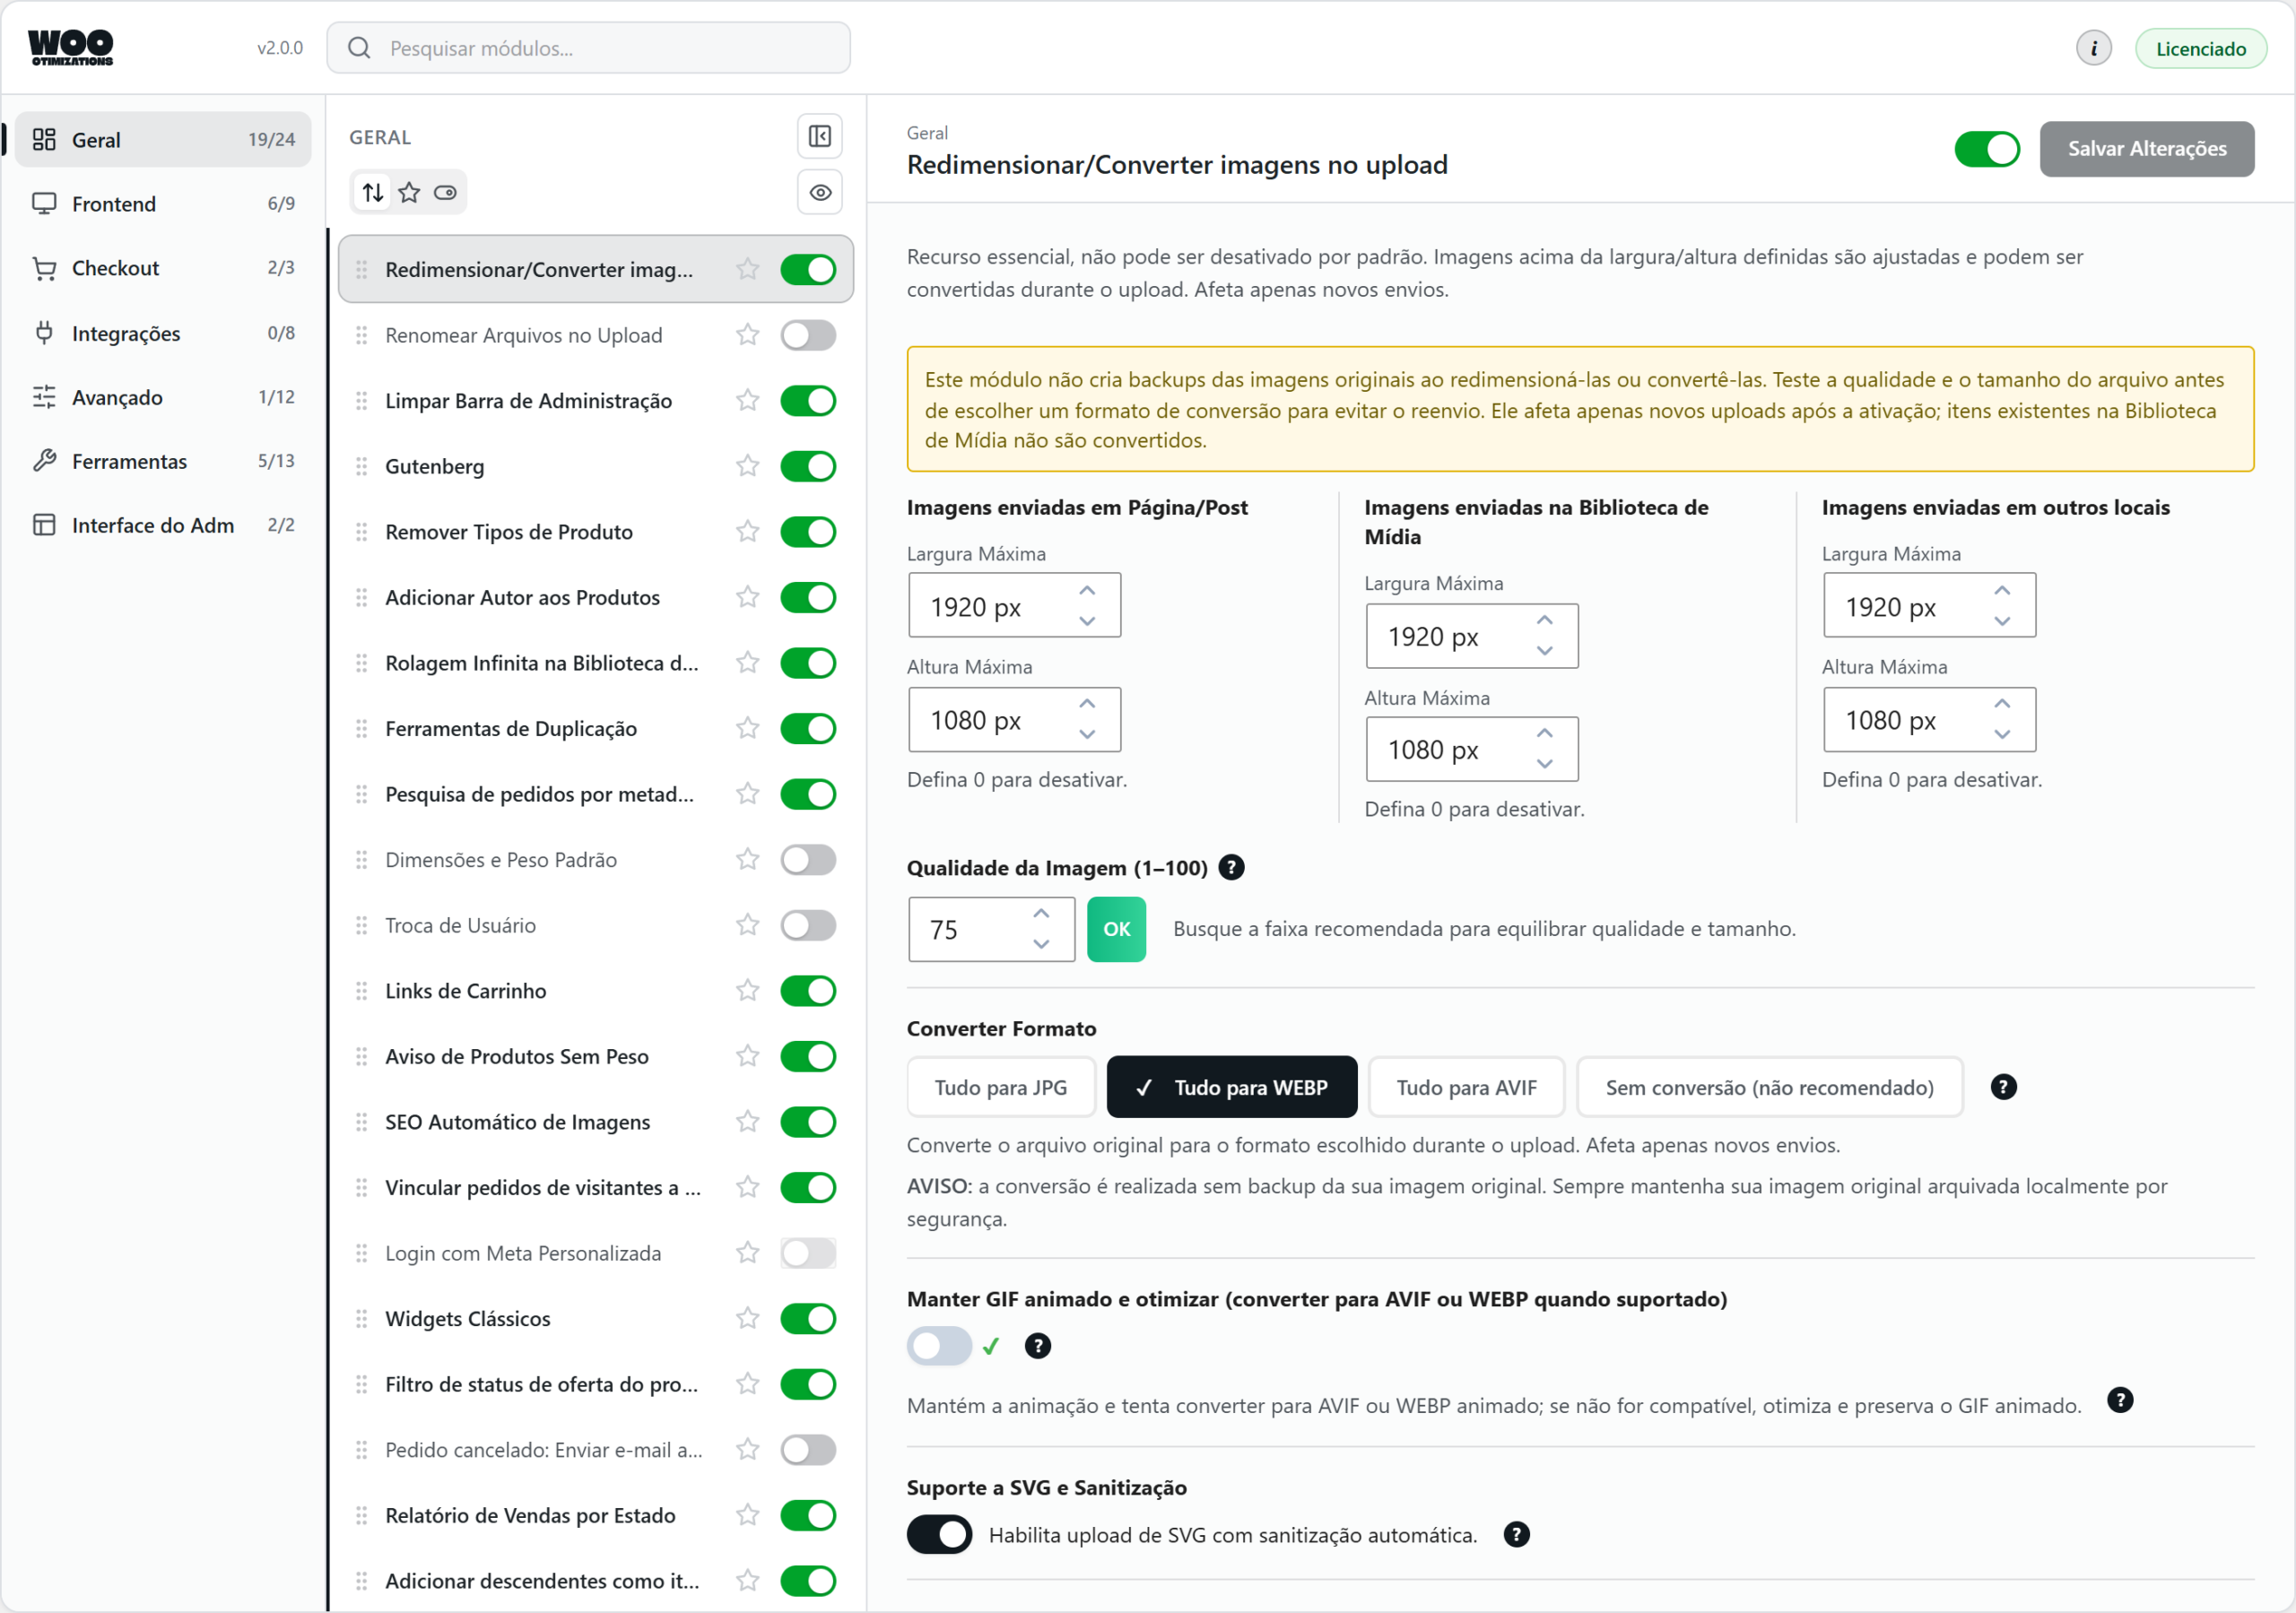Viewport: 2296px width, 1613px height.
Task: Favorite the Gutenberg module star
Action: pyautogui.click(x=747, y=466)
